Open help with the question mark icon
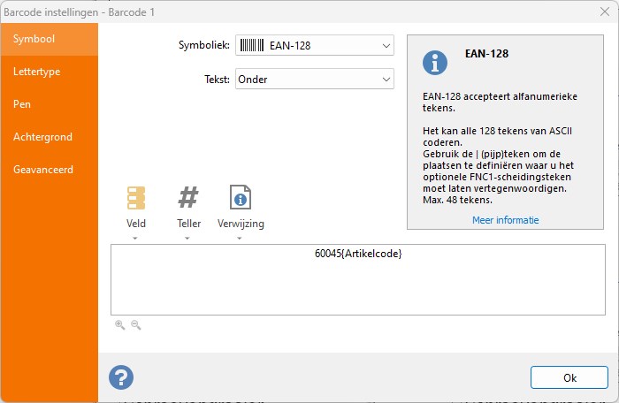The image size is (619, 403). pyautogui.click(x=121, y=377)
